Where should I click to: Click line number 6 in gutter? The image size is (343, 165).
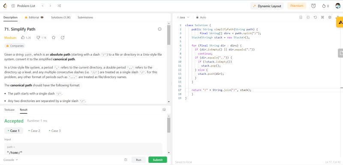tap(181, 46)
